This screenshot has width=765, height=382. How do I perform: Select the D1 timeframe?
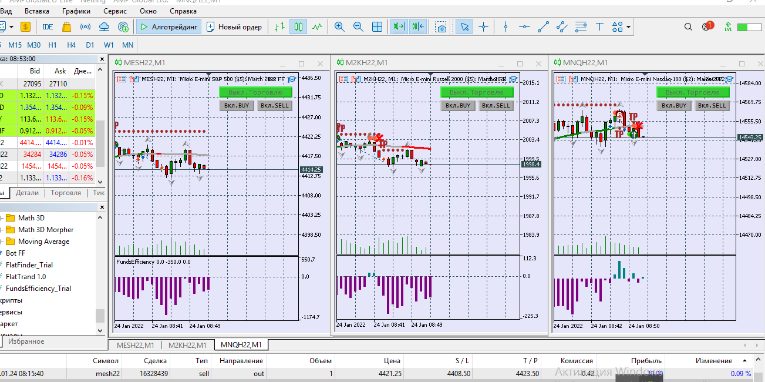tap(90, 45)
